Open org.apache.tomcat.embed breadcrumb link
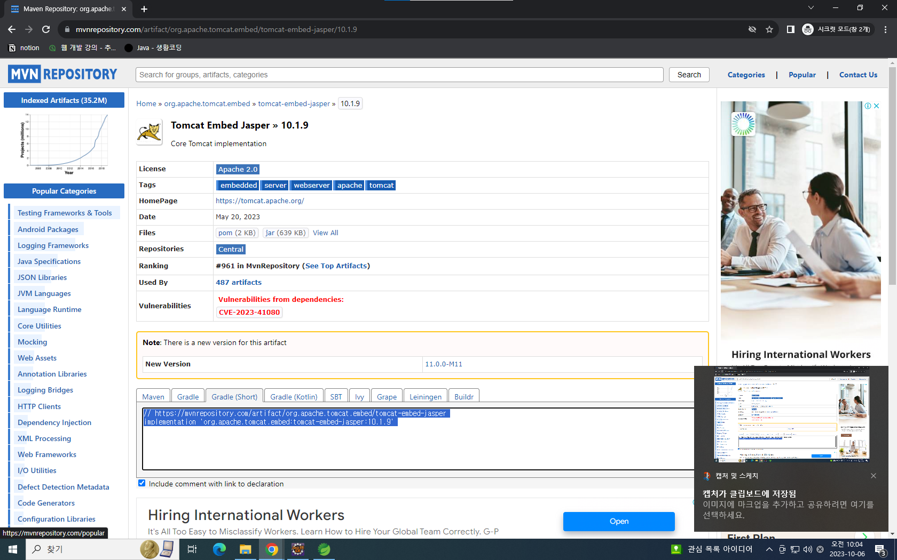Image resolution: width=897 pixels, height=560 pixels. pos(207,103)
